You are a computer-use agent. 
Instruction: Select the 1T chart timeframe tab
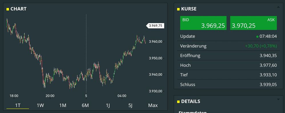click(18, 105)
